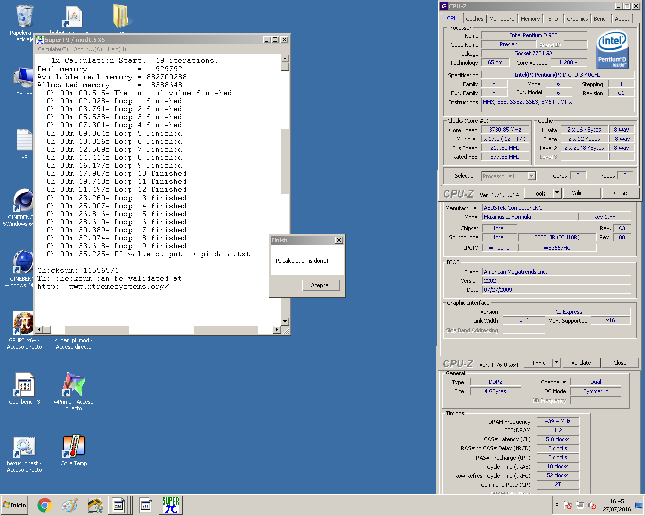Switch to the Graphics tab in CPU-Z
Viewport: 645px width, 516px height.
point(577,19)
